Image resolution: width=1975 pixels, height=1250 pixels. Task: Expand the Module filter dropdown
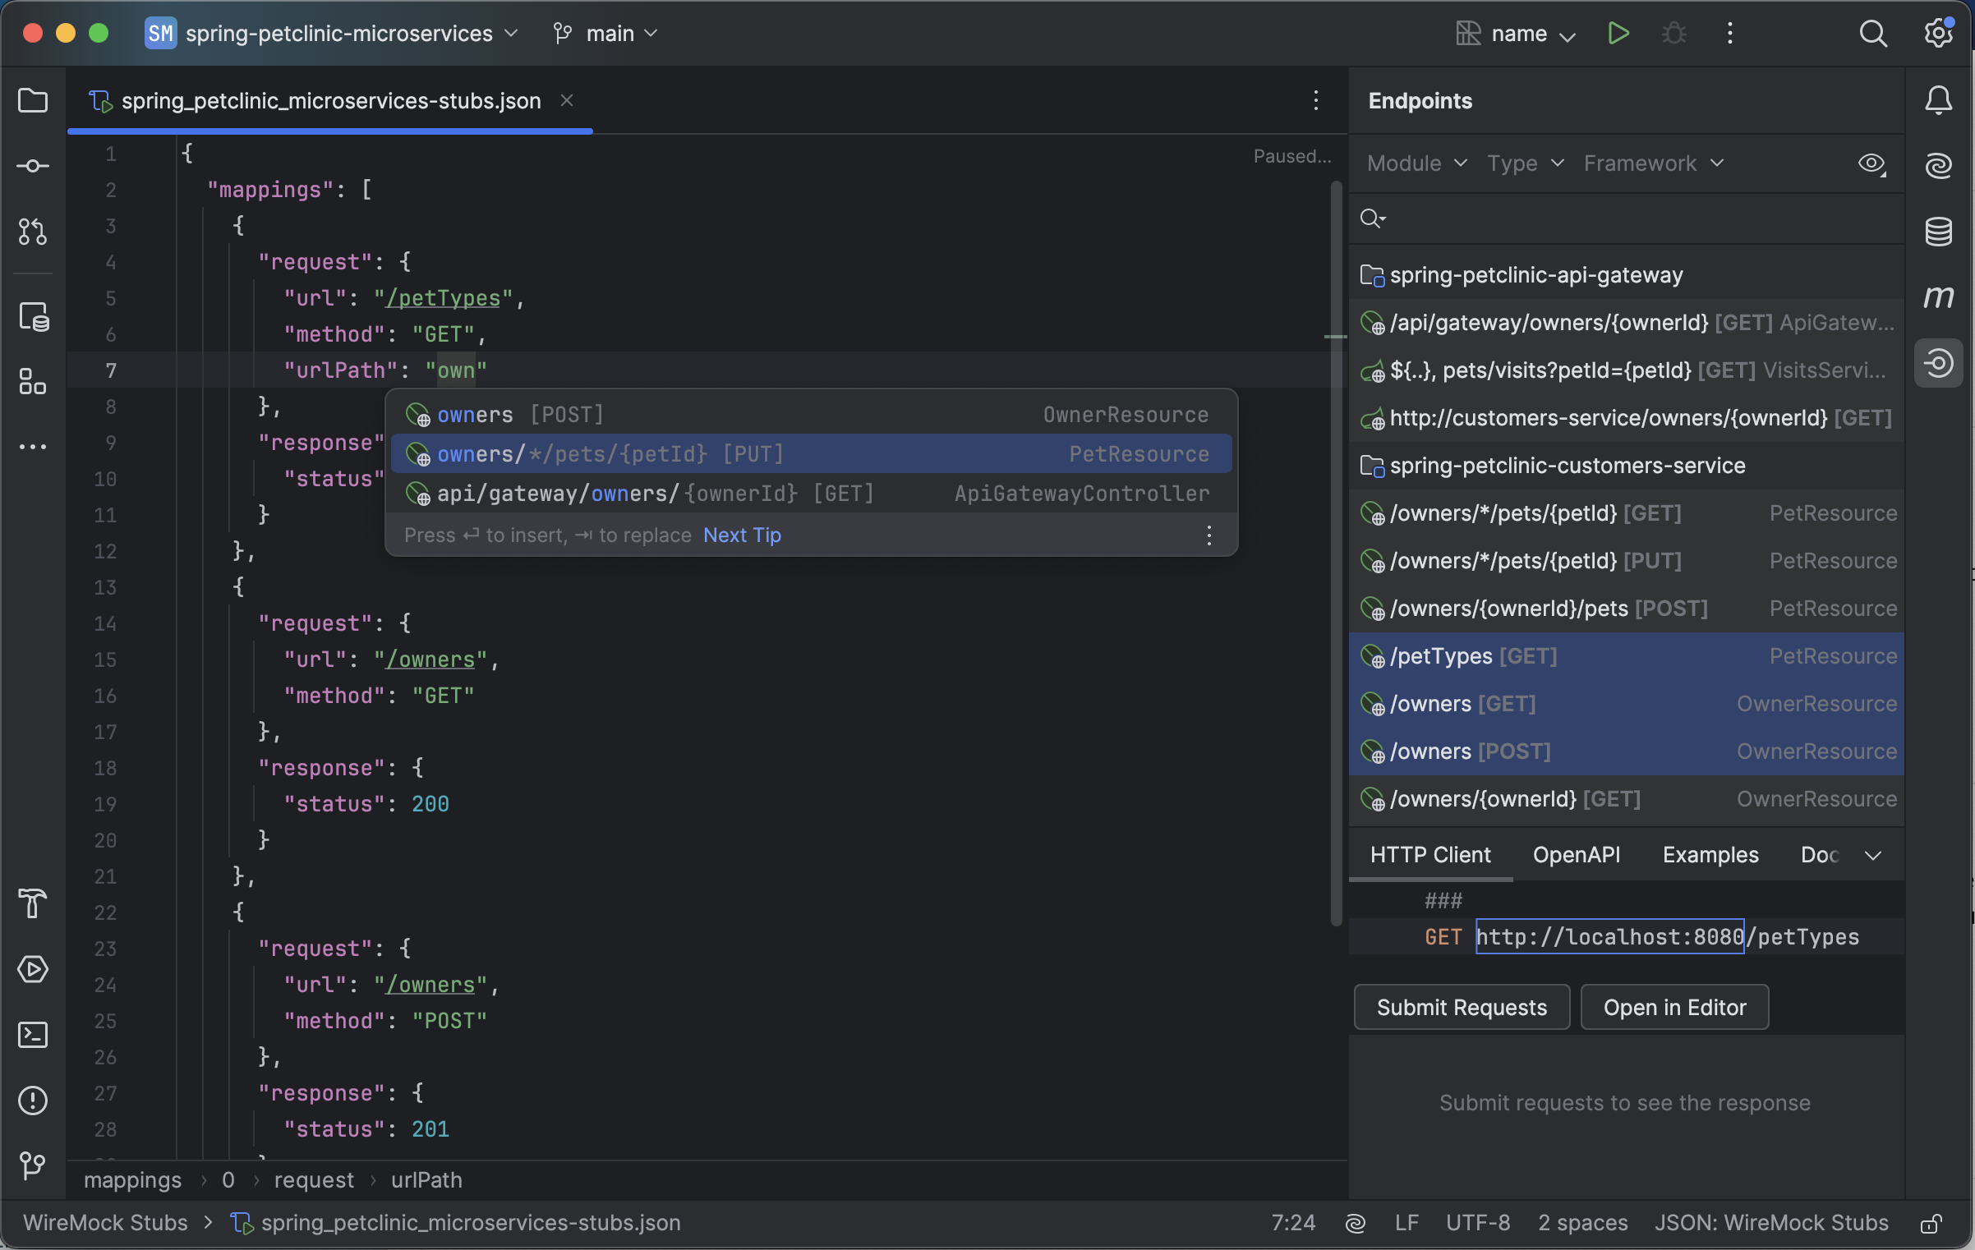[1416, 163]
